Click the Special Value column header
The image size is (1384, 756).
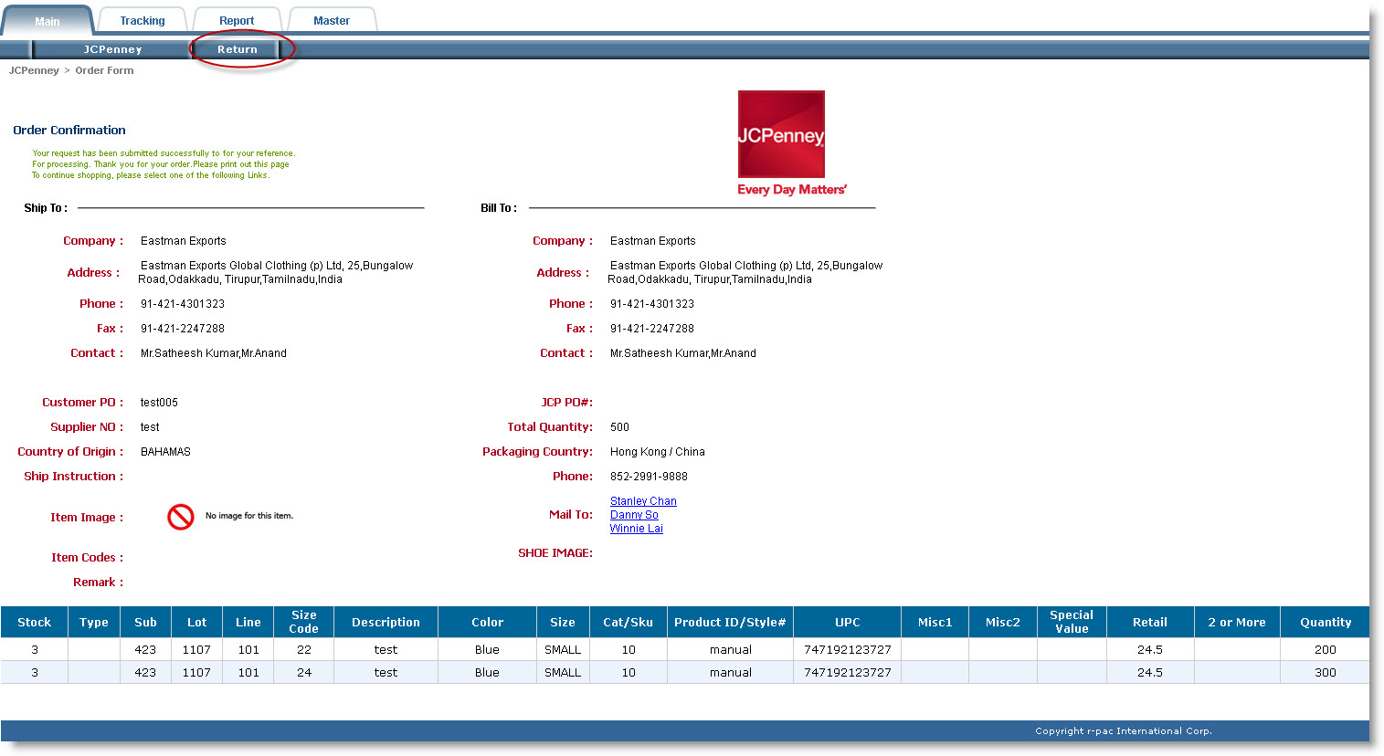tap(1072, 622)
